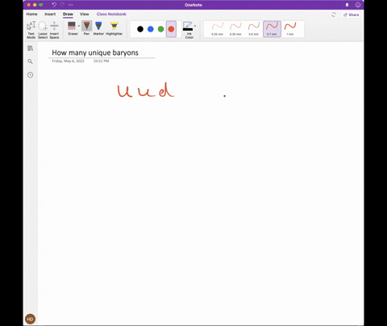The width and height of the screenshot is (387, 326).
Task: Select the Eraser tool
Action: pyautogui.click(x=72, y=28)
